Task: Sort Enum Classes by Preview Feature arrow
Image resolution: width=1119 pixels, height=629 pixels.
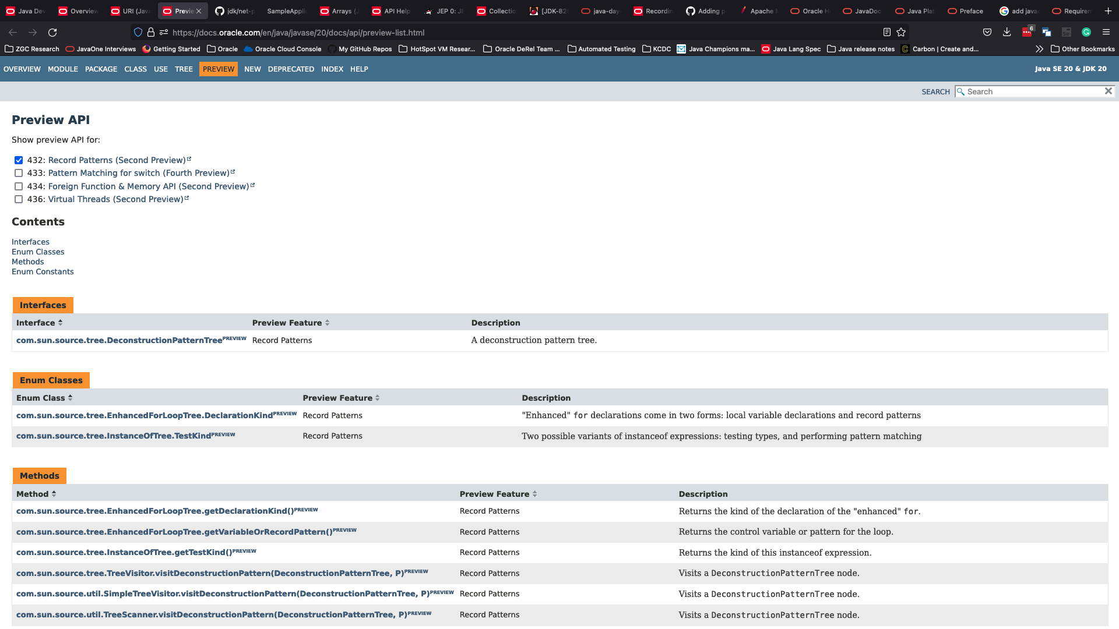Action: point(377,398)
